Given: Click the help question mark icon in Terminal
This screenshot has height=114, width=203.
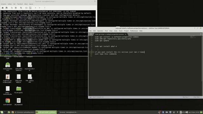Looking at the screenshot, I should [45, 8].
